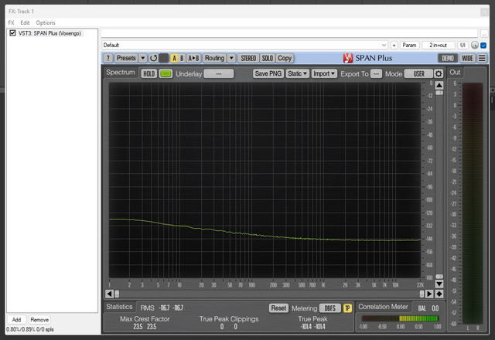Screen dimensions: 495x340
Task: Toggle the SOLO button
Action: coord(267,58)
